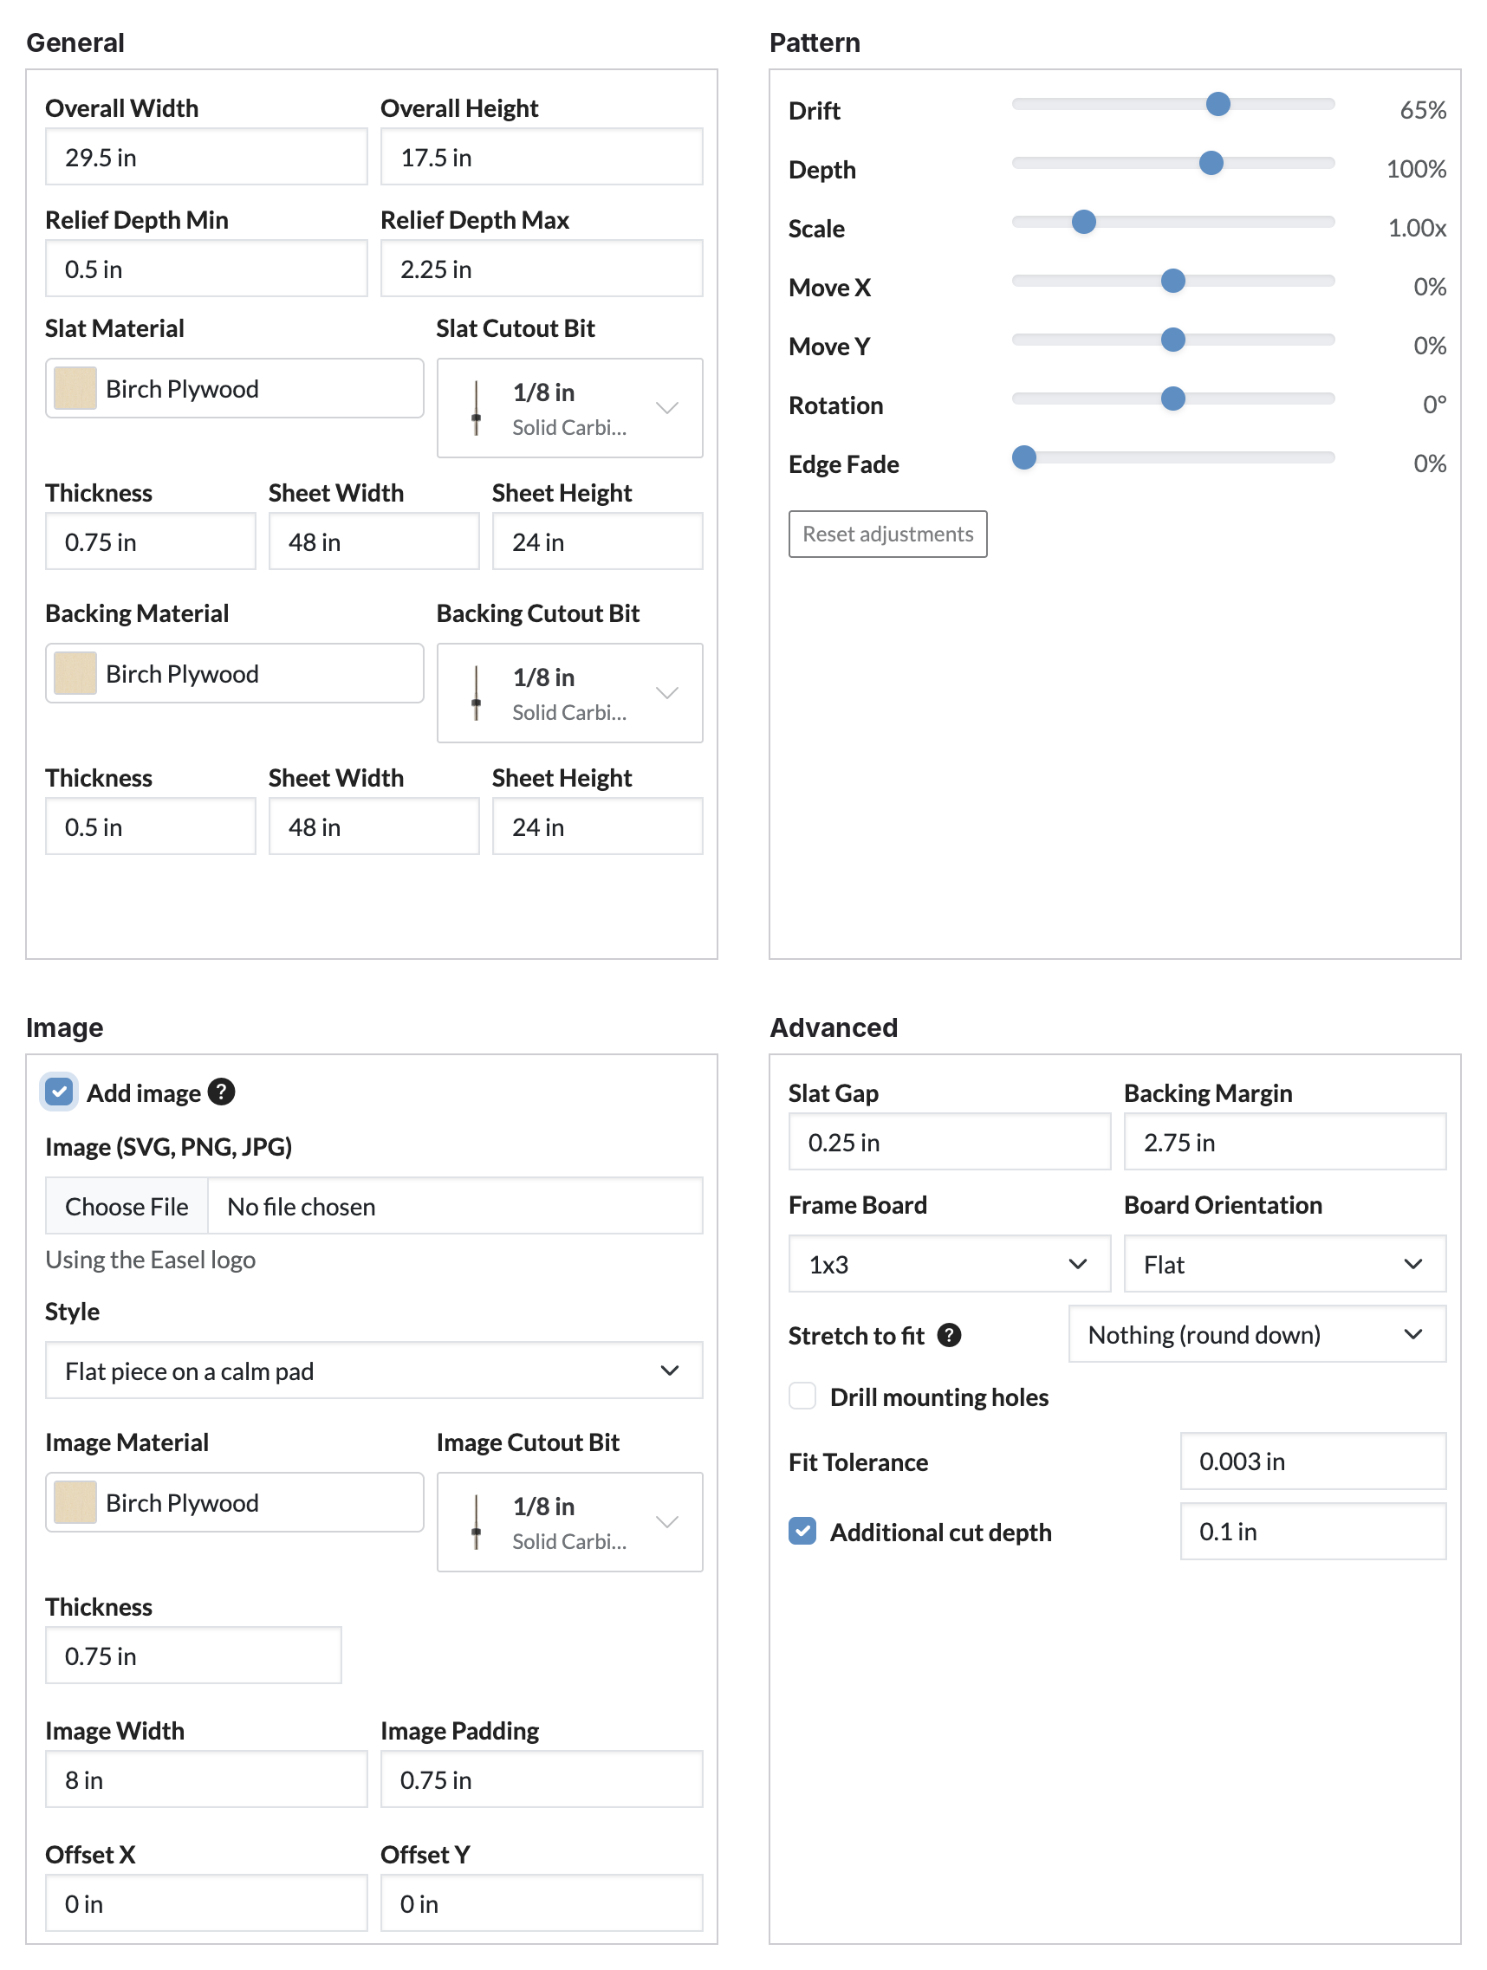Click the Offset X input field
This screenshot has height=1970, width=1487.
point(206,1903)
